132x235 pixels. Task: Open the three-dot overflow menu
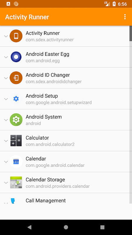(125, 17)
